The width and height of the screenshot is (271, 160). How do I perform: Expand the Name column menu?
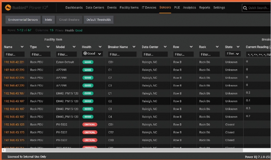[22, 47]
